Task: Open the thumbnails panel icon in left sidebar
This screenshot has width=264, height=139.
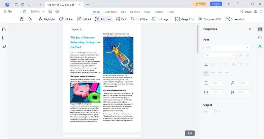Action: point(4,30)
